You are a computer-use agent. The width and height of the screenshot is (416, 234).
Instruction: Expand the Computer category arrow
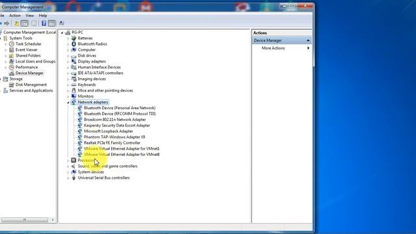click(68, 50)
